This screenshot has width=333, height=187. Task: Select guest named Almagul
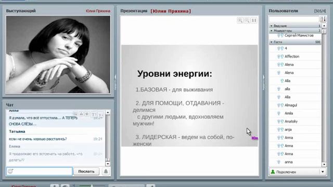pos(291,105)
